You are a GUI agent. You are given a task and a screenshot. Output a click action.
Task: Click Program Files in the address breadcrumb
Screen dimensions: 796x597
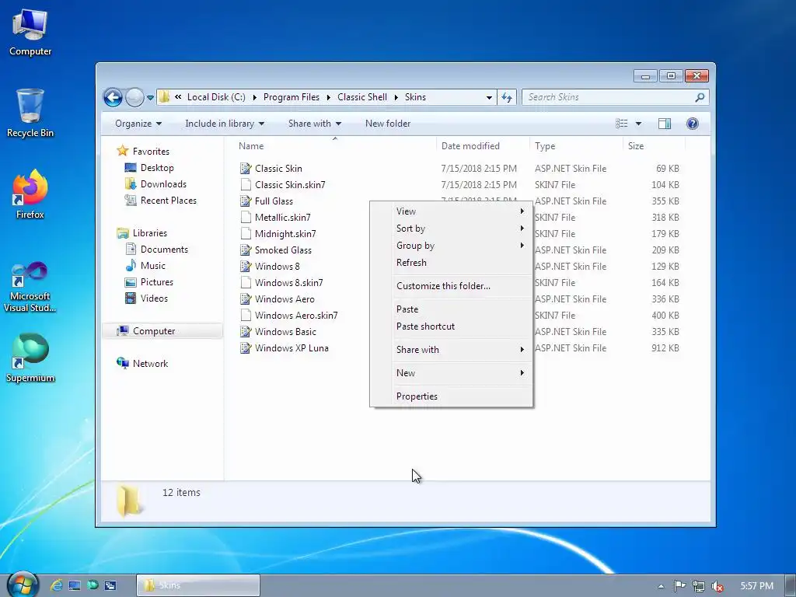(292, 97)
